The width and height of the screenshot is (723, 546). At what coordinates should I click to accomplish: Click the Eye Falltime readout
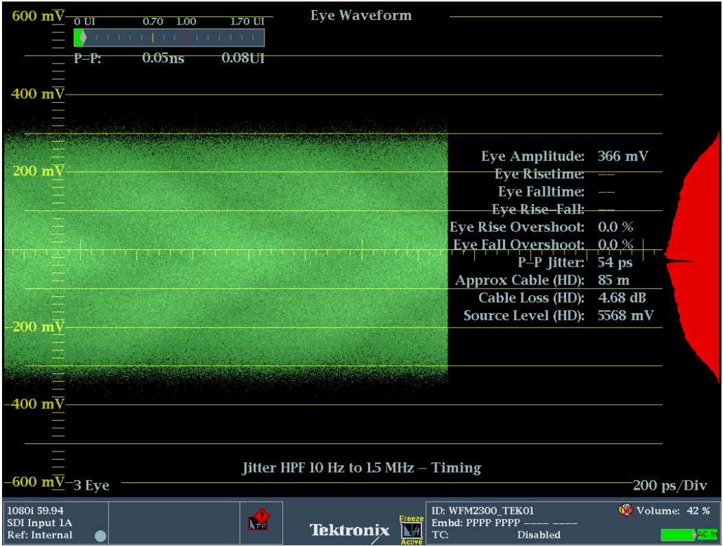pyautogui.click(x=556, y=192)
